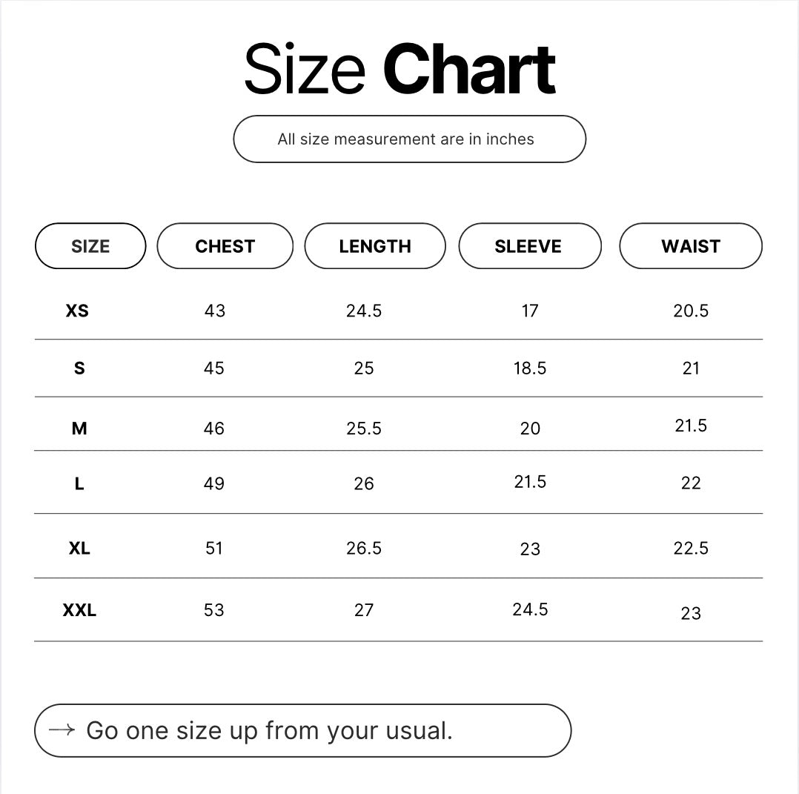Click the Size Chart title heading
799x794 pixels.
pos(399,70)
